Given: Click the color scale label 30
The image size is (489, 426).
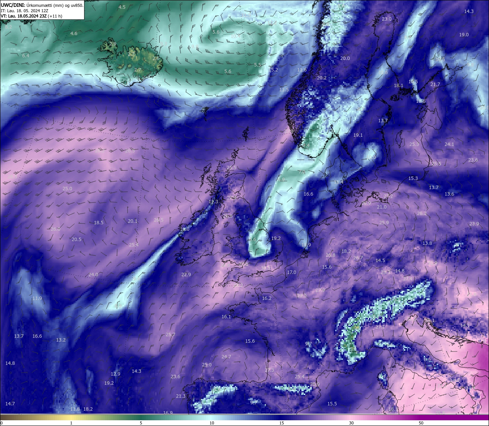Looking at the screenshot, I should tap(351, 423).
